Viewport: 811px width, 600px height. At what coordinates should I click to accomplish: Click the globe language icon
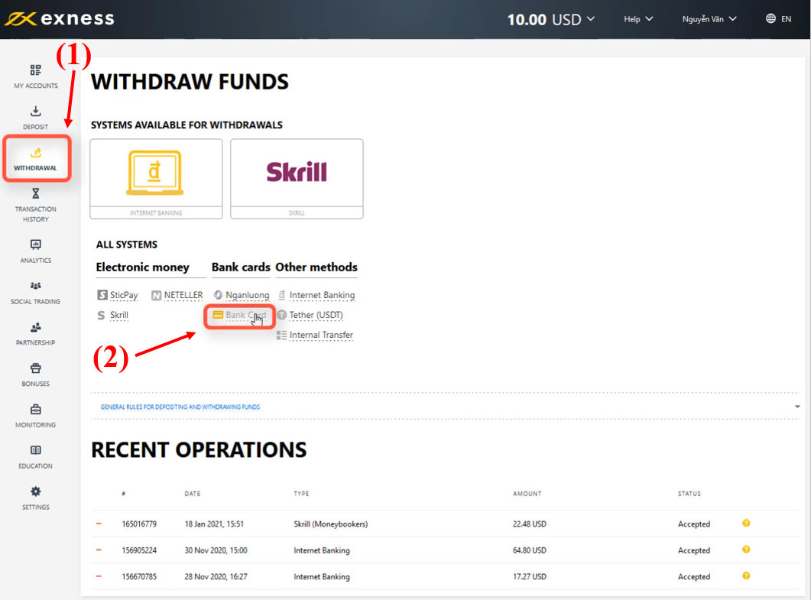[770, 18]
